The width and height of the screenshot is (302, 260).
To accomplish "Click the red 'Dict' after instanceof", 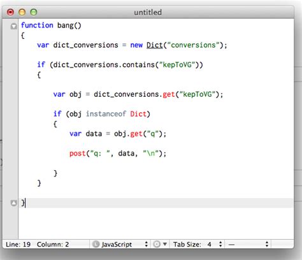I will 138,114.
